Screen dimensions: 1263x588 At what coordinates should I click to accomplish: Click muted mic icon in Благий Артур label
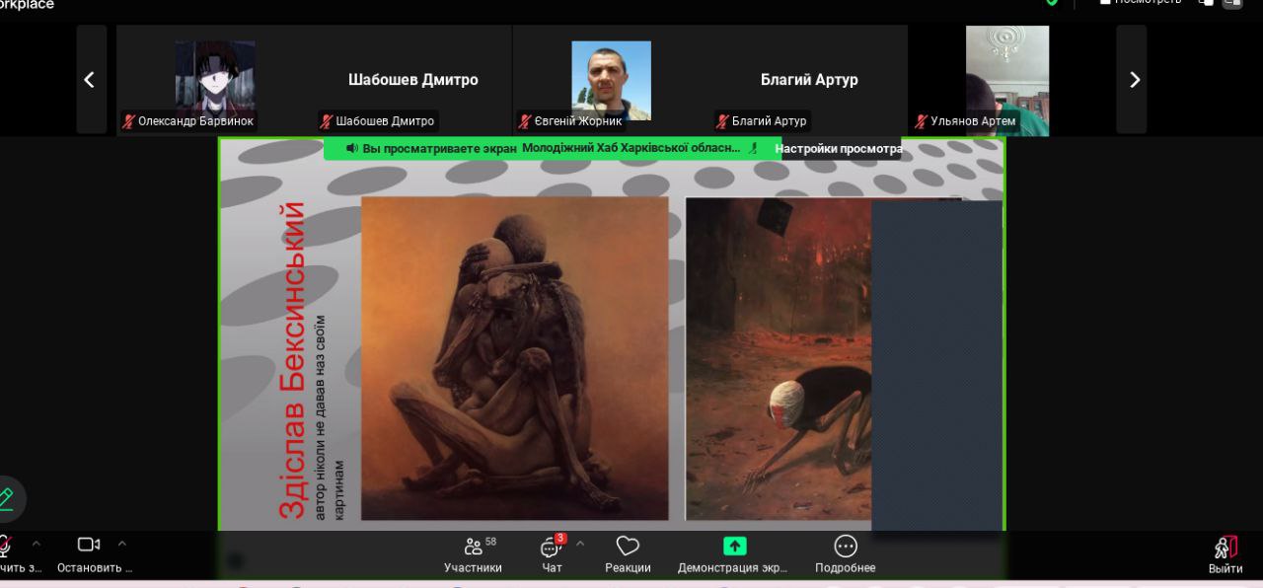pyautogui.click(x=722, y=121)
